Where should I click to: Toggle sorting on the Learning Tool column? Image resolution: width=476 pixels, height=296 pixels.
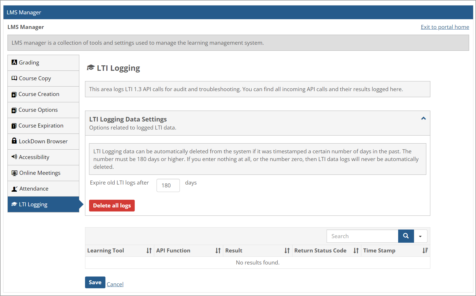coord(149,250)
